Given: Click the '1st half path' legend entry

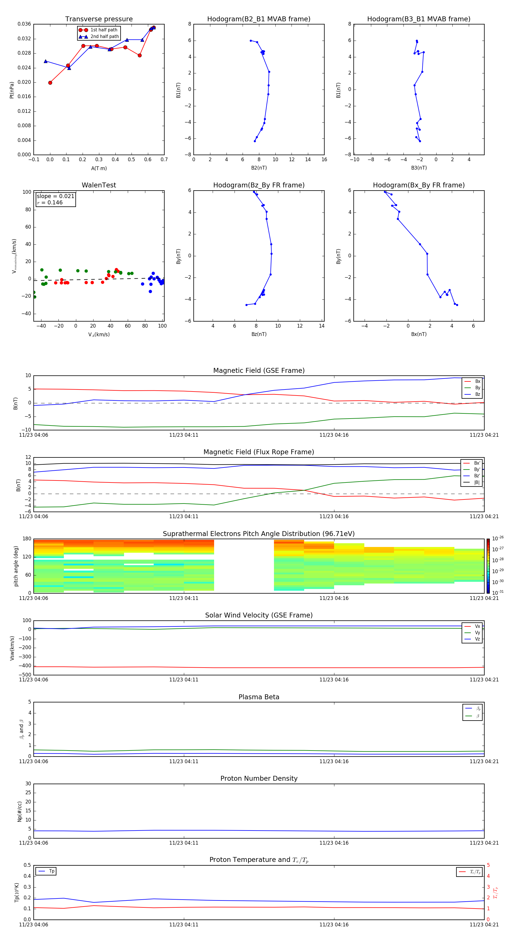Looking at the screenshot, I should 98,30.
